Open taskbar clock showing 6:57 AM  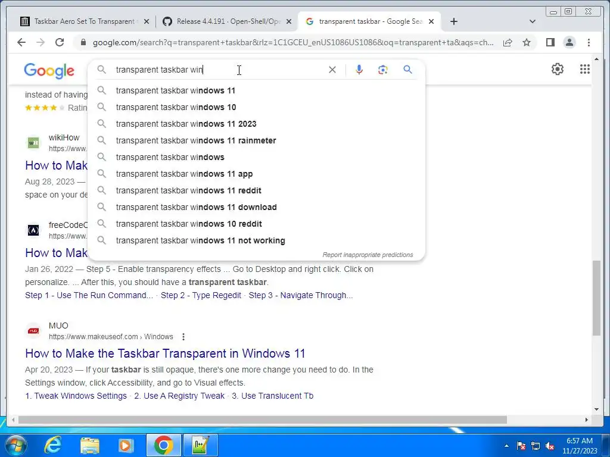(580, 446)
